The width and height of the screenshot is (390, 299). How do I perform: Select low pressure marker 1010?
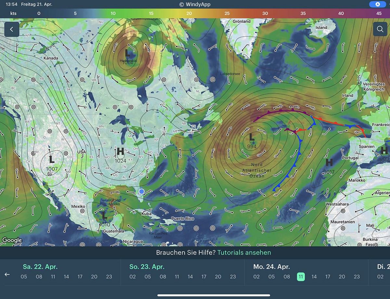click(104, 219)
